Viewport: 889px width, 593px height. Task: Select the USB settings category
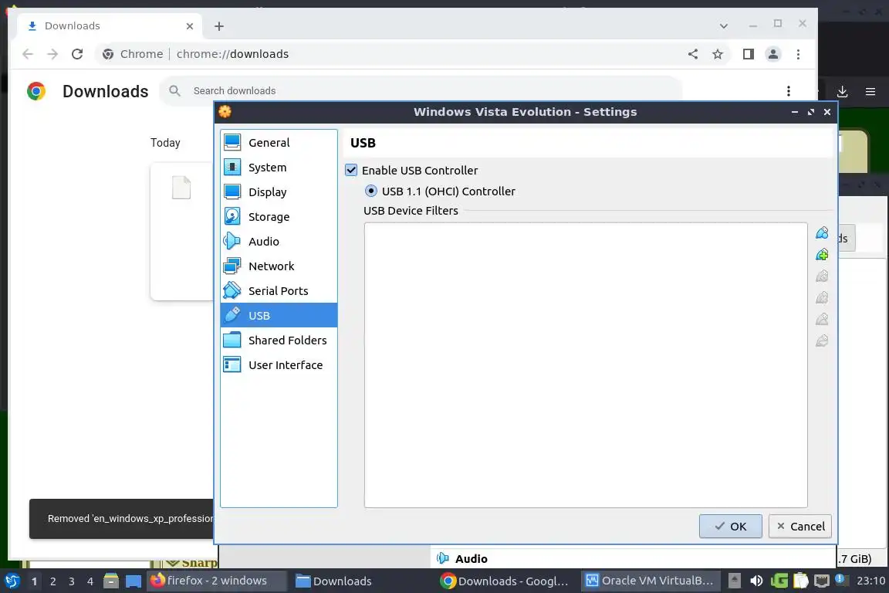pyautogui.click(x=279, y=316)
